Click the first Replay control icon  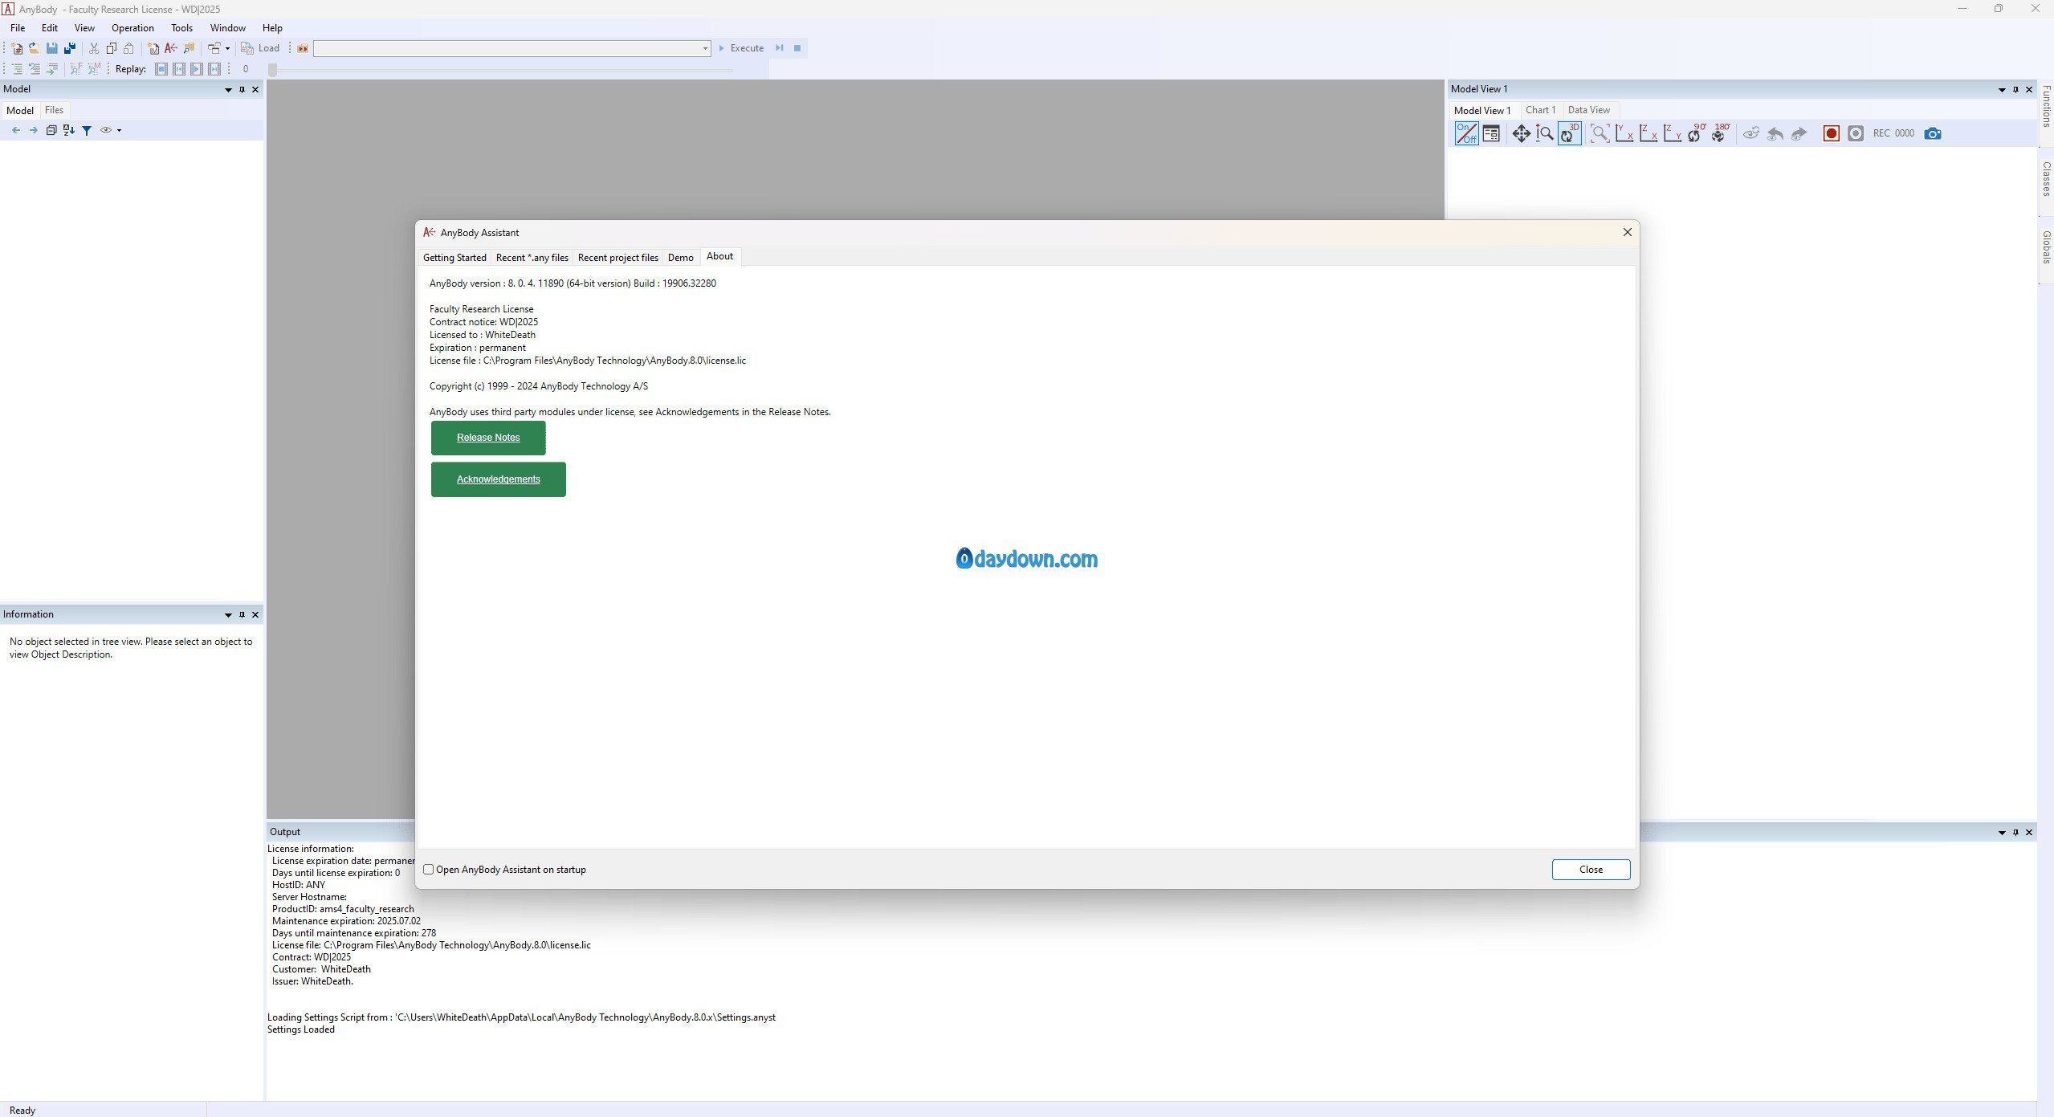[x=161, y=69]
